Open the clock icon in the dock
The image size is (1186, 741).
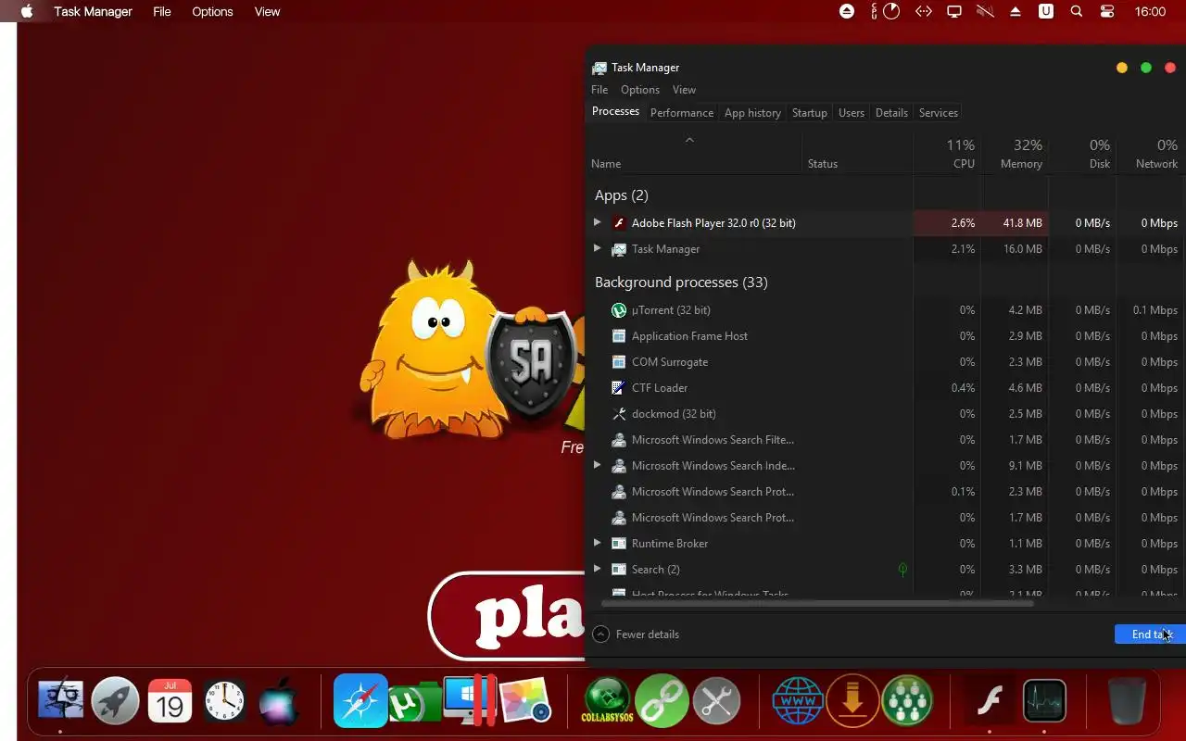(x=225, y=700)
